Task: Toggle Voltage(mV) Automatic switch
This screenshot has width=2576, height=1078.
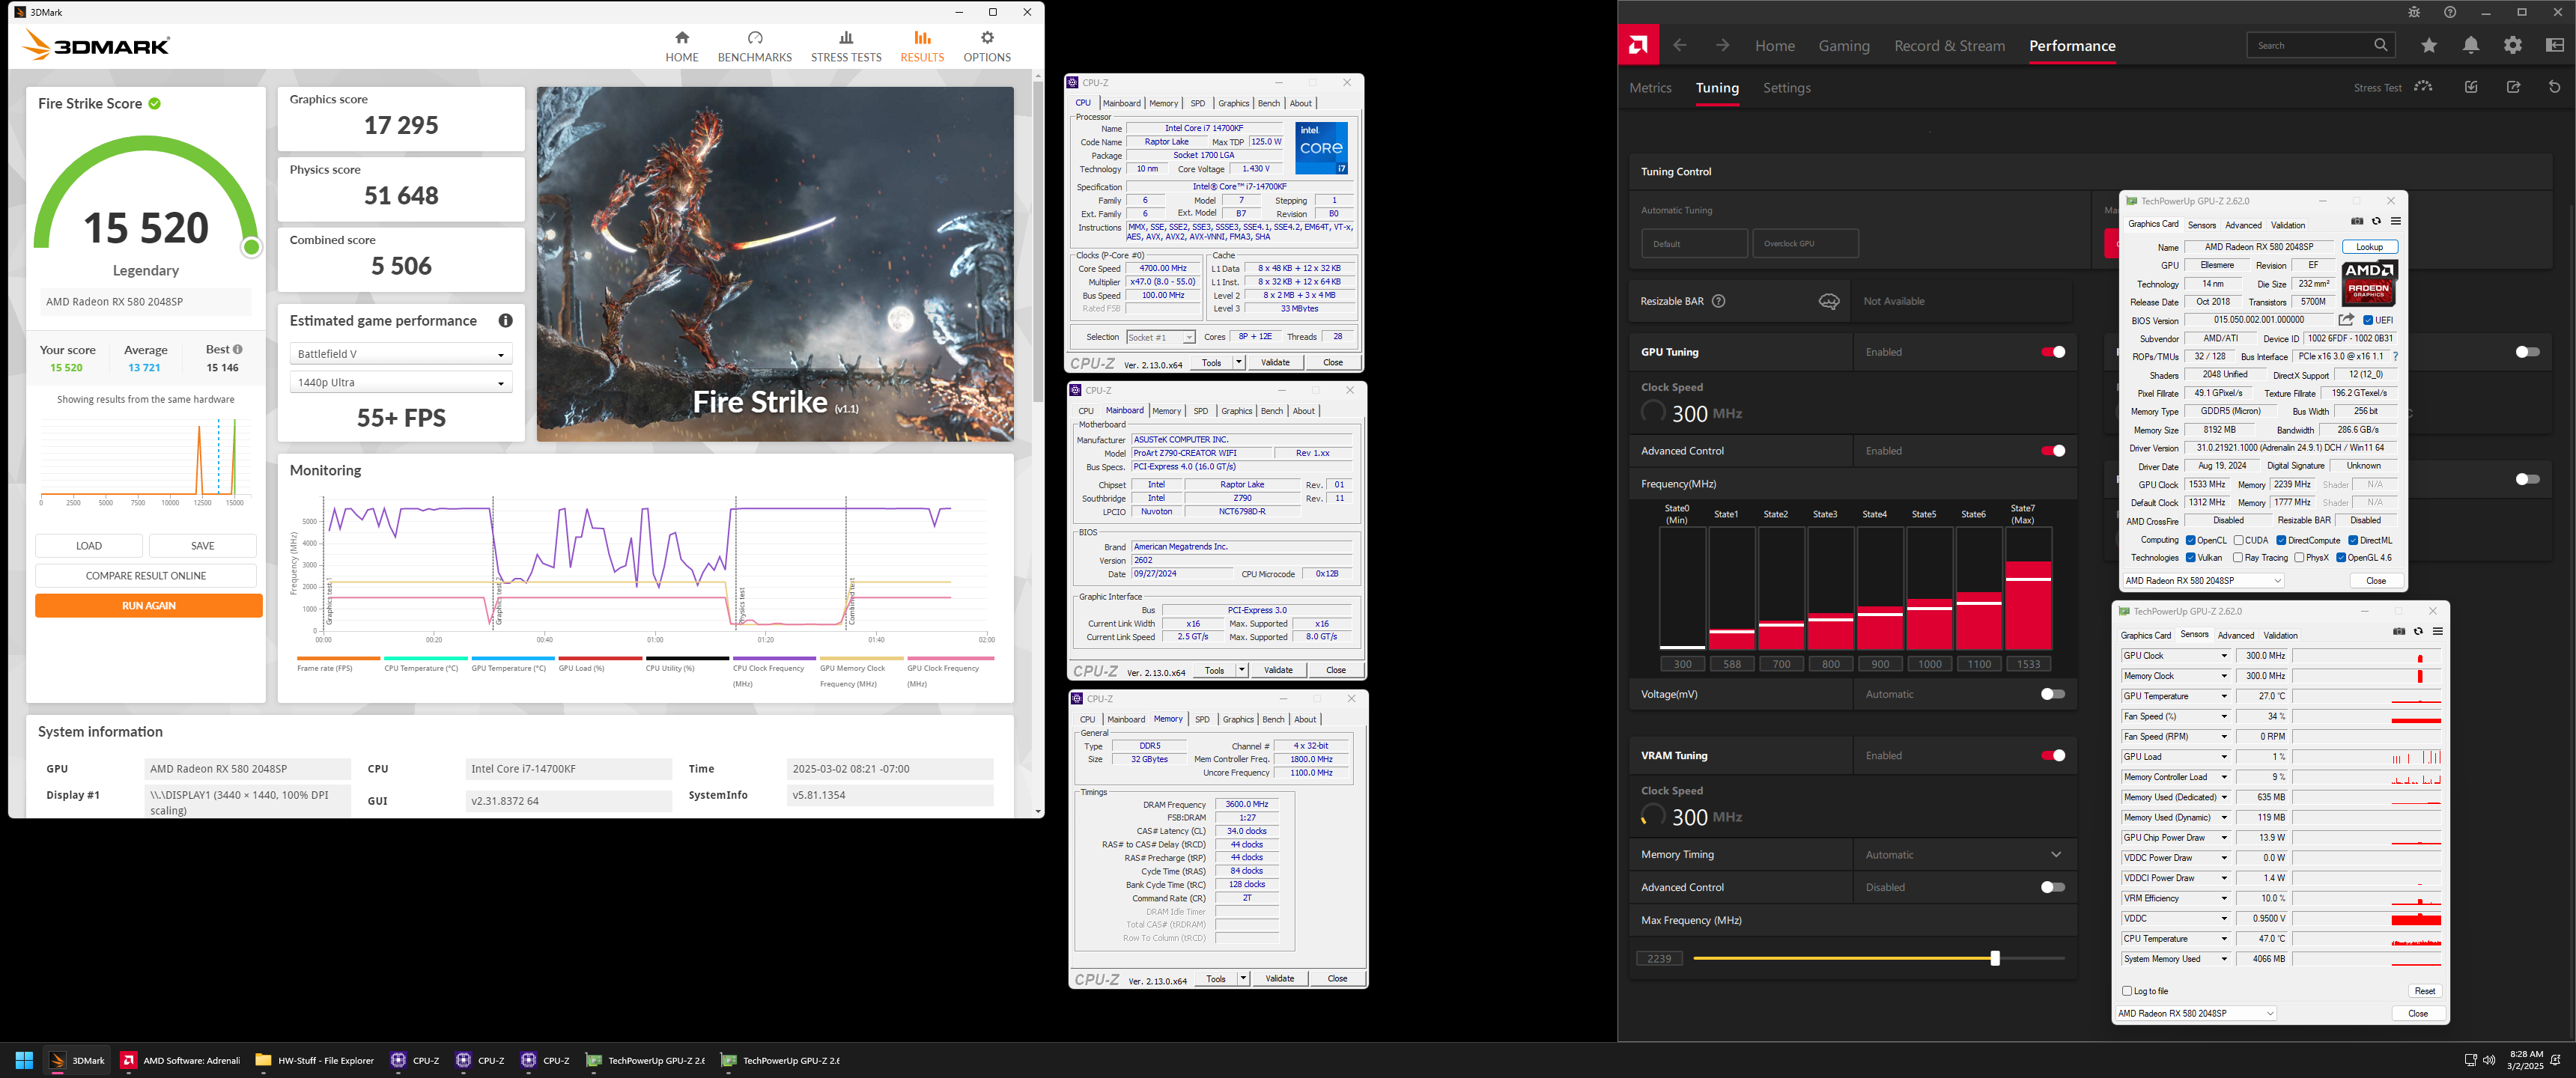Action: 2053,694
